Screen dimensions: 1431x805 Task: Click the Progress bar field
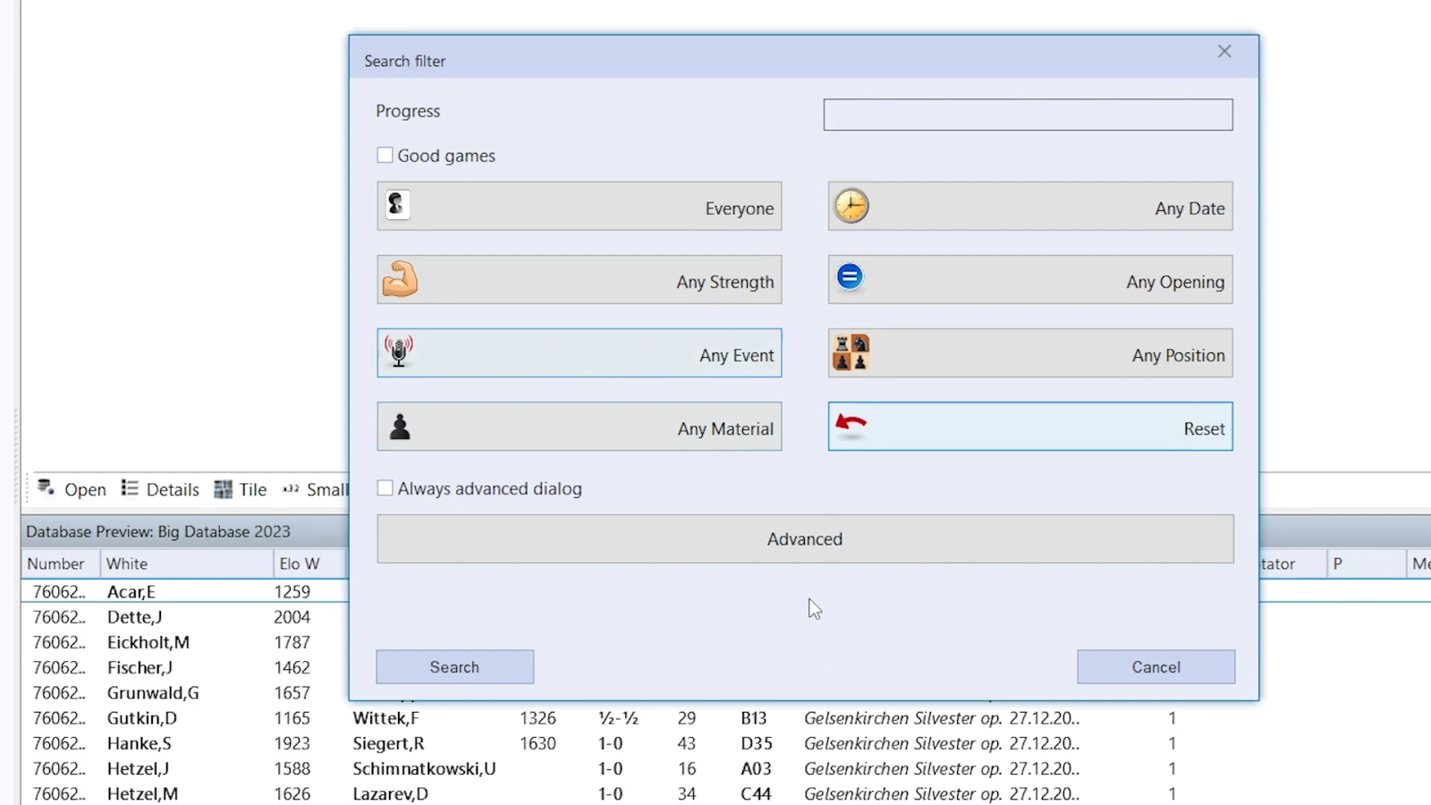click(1028, 114)
